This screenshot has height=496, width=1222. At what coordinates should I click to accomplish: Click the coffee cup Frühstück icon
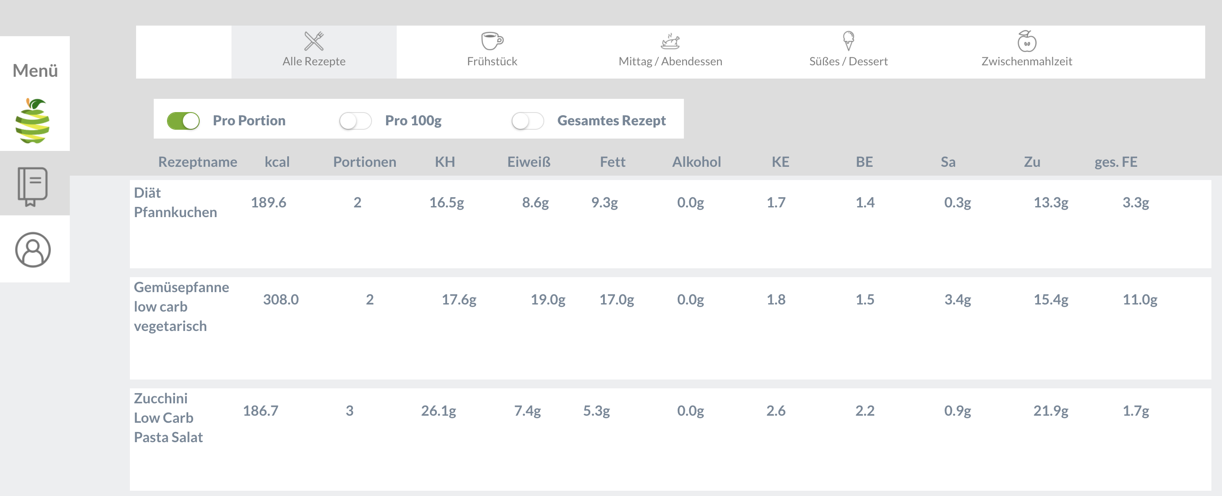pos(492,41)
